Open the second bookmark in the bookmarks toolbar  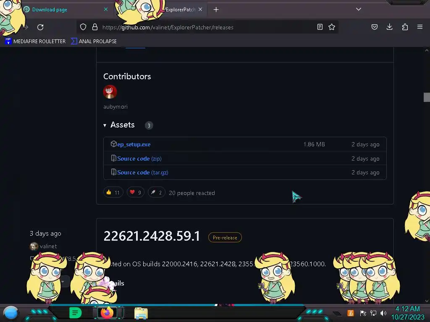pos(94,42)
